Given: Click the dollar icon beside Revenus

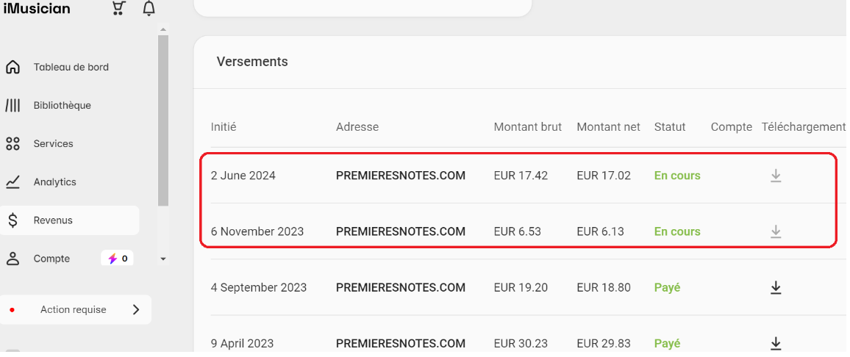Looking at the screenshot, I should point(12,220).
